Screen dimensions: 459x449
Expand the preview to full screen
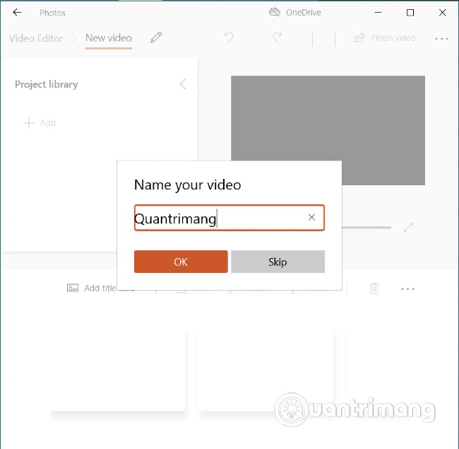point(407,227)
